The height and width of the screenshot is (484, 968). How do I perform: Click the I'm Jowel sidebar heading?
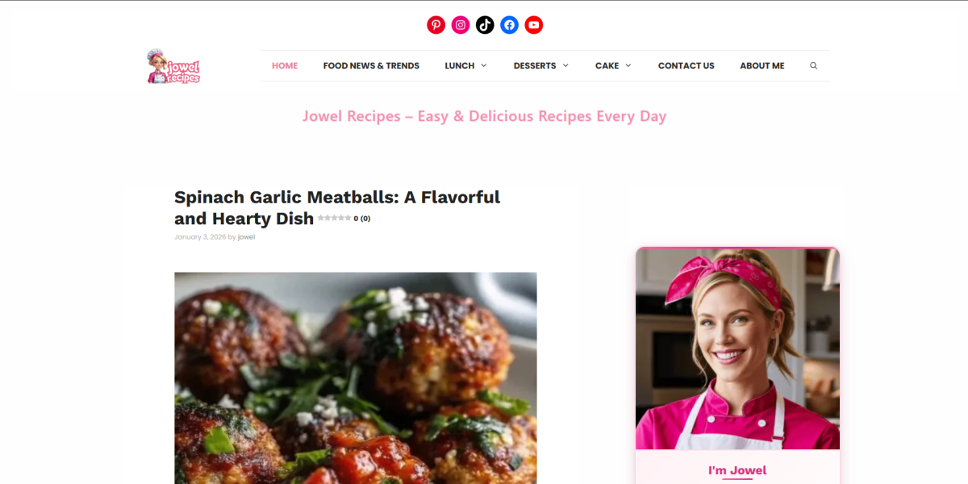pos(737,470)
